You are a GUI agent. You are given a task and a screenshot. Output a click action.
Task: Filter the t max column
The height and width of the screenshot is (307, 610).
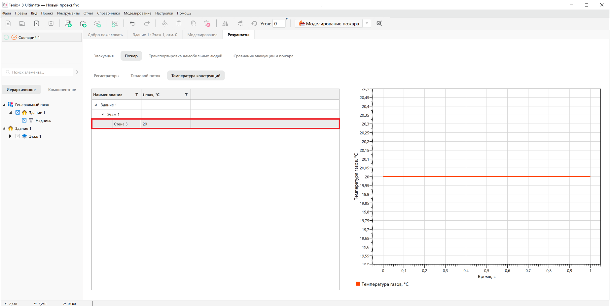tap(186, 95)
